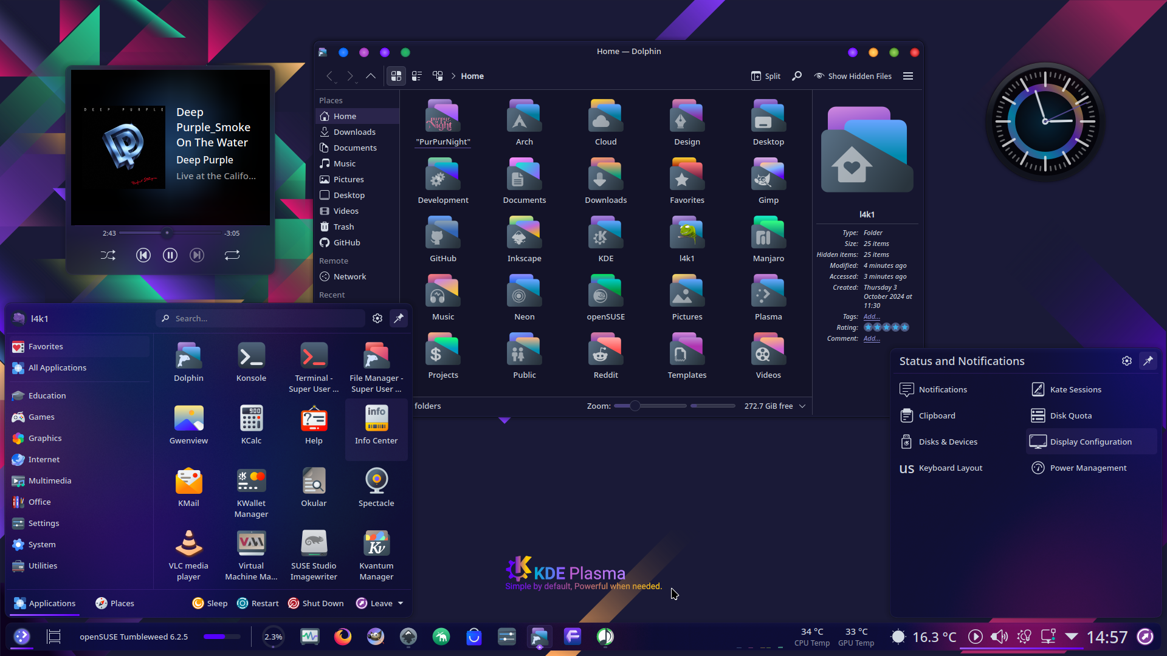Open Network under Remote

coord(357,276)
